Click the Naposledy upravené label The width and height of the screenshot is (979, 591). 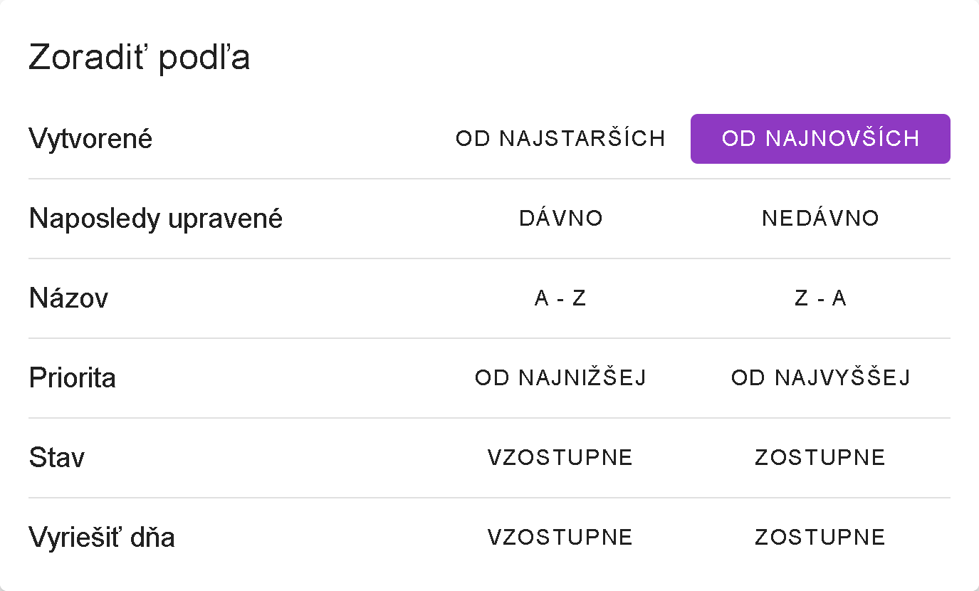(156, 219)
